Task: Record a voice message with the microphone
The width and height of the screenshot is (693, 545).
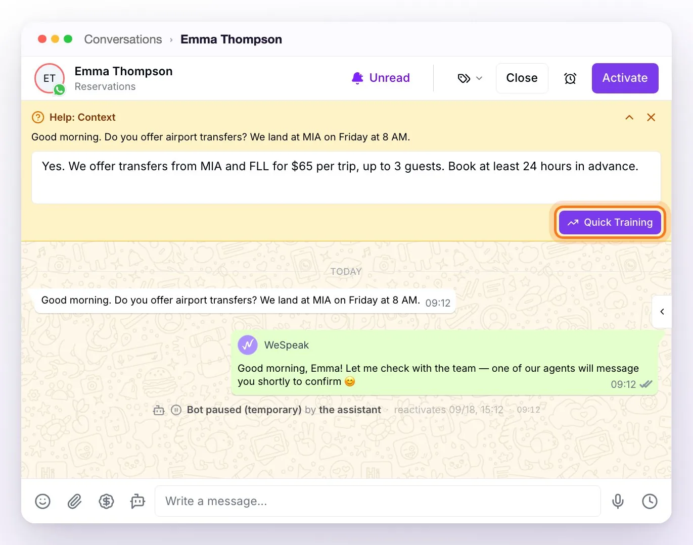Action: coord(618,501)
